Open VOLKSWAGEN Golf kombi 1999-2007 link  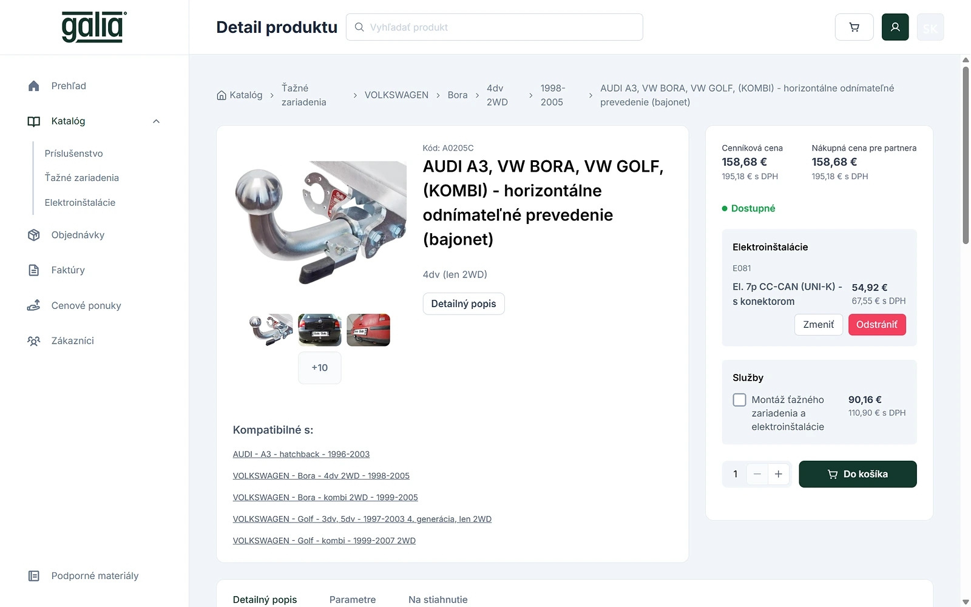[x=324, y=540]
